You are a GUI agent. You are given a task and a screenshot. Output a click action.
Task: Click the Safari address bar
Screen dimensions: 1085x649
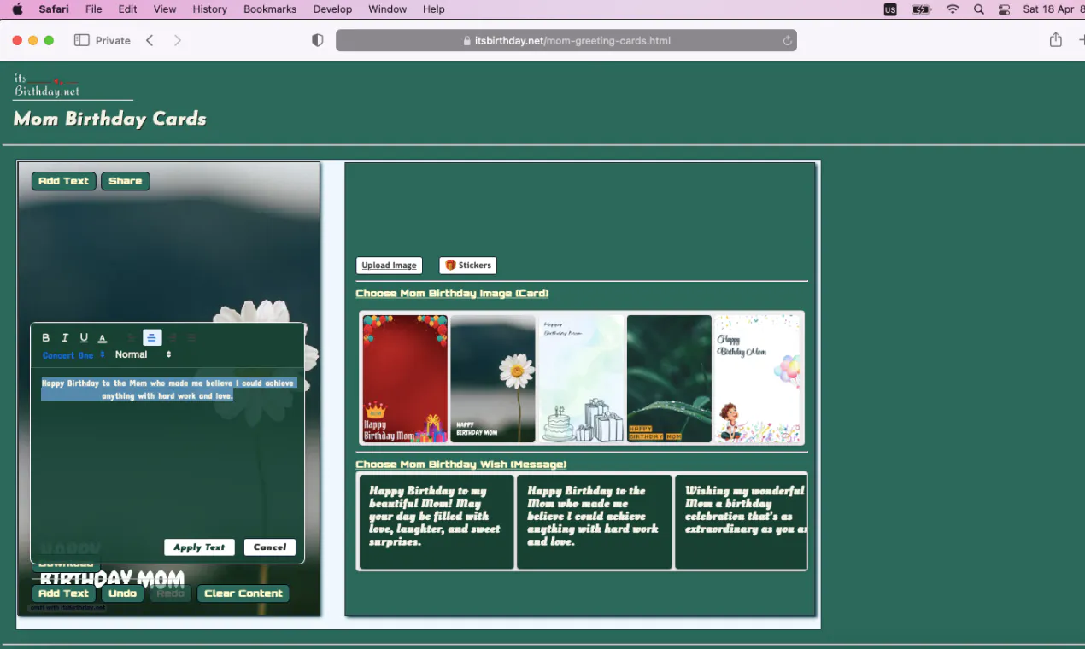point(566,40)
